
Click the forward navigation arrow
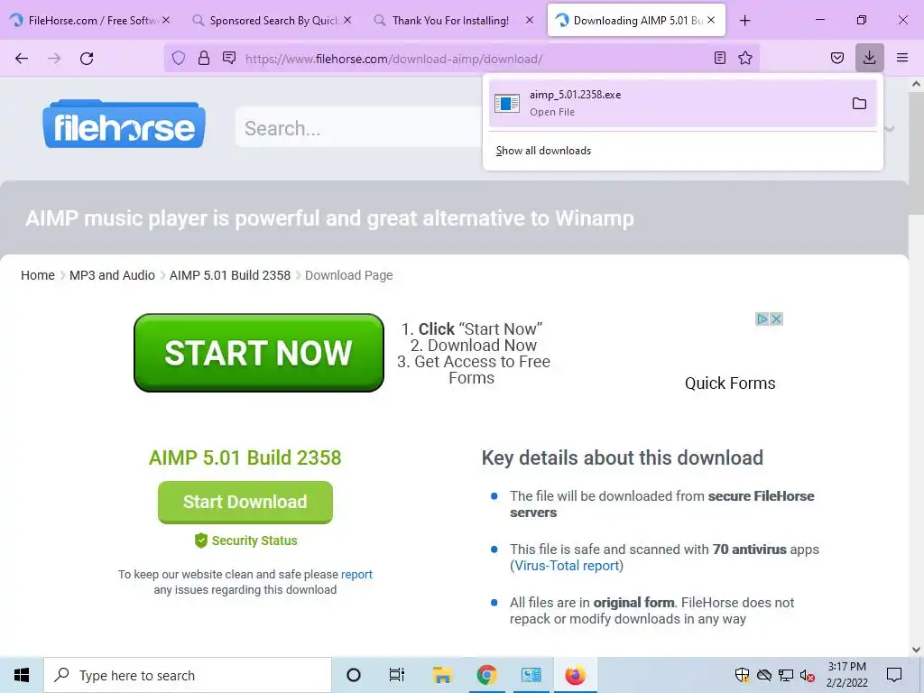coord(54,59)
